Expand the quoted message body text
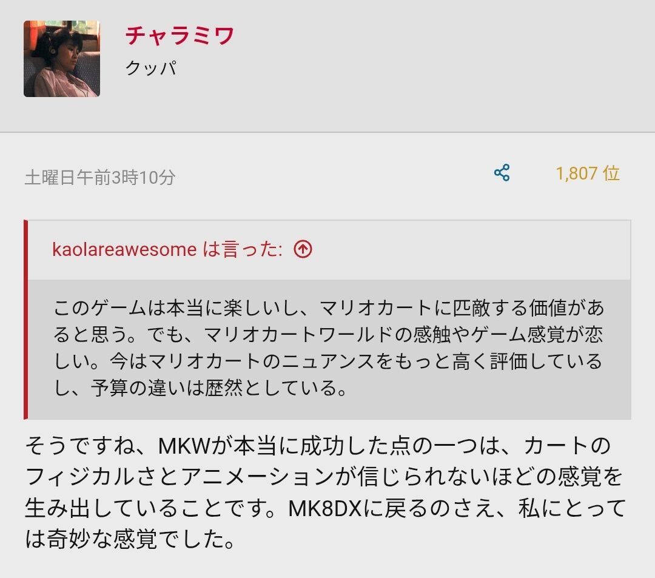Image resolution: width=655 pixels, height=578 pixels. (x=329, y=348)
